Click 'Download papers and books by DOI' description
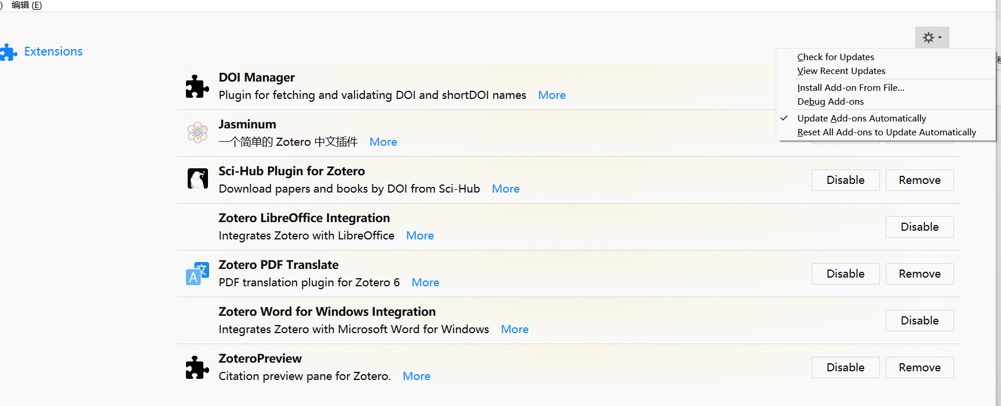 (349, 189)
